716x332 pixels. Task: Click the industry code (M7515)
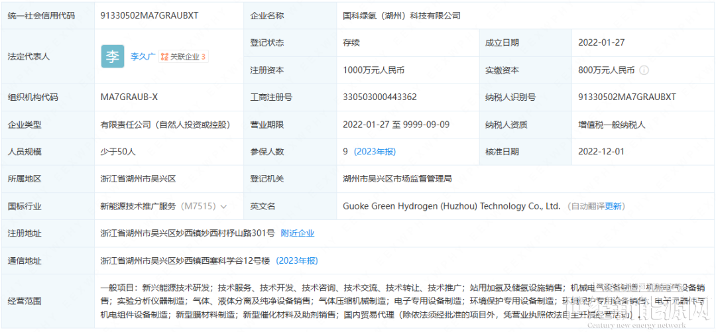coord(198,206)
